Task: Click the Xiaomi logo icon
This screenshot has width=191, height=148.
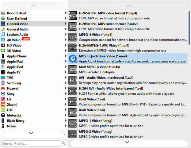Action: point(3,104)
